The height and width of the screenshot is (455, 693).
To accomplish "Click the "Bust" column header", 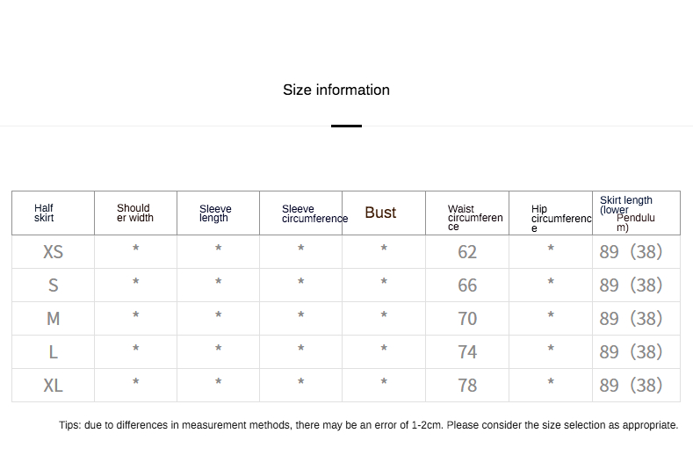I will (x=380, y=213).
